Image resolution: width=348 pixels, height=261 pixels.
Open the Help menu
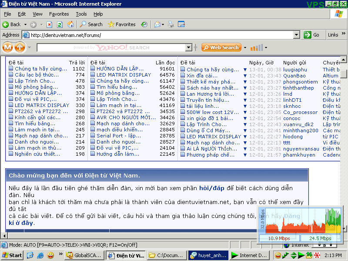click(x=98, y=14)
